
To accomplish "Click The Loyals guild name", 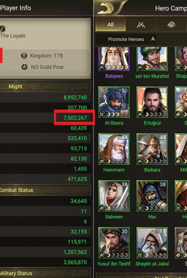I will pos(13,36).
